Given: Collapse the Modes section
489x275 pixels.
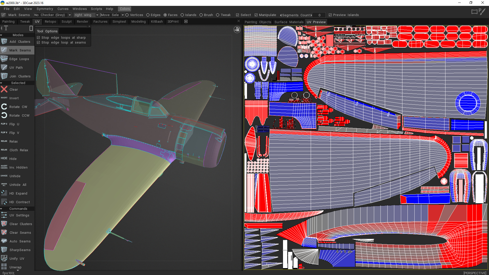Looking at the screenshot, I should point(1,35).
